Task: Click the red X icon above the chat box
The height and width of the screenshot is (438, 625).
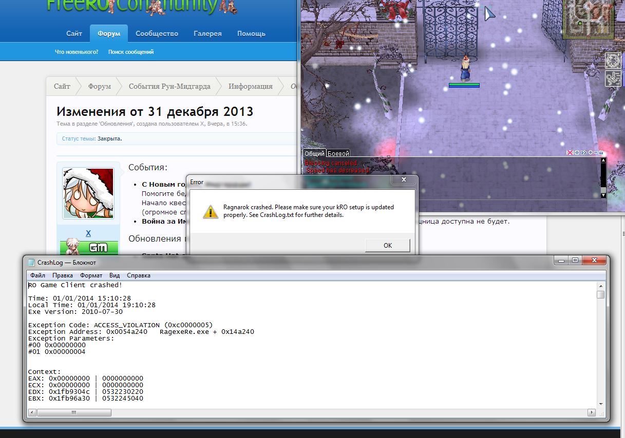Action: click(x=570, y=153)
